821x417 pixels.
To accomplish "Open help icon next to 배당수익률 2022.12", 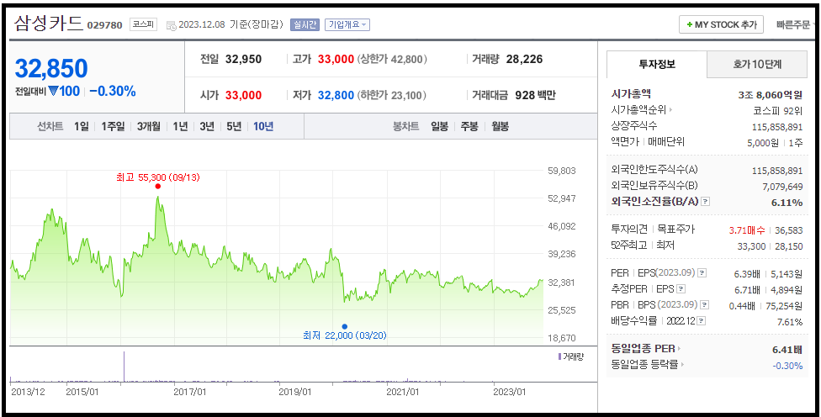I will click(701, 320).
